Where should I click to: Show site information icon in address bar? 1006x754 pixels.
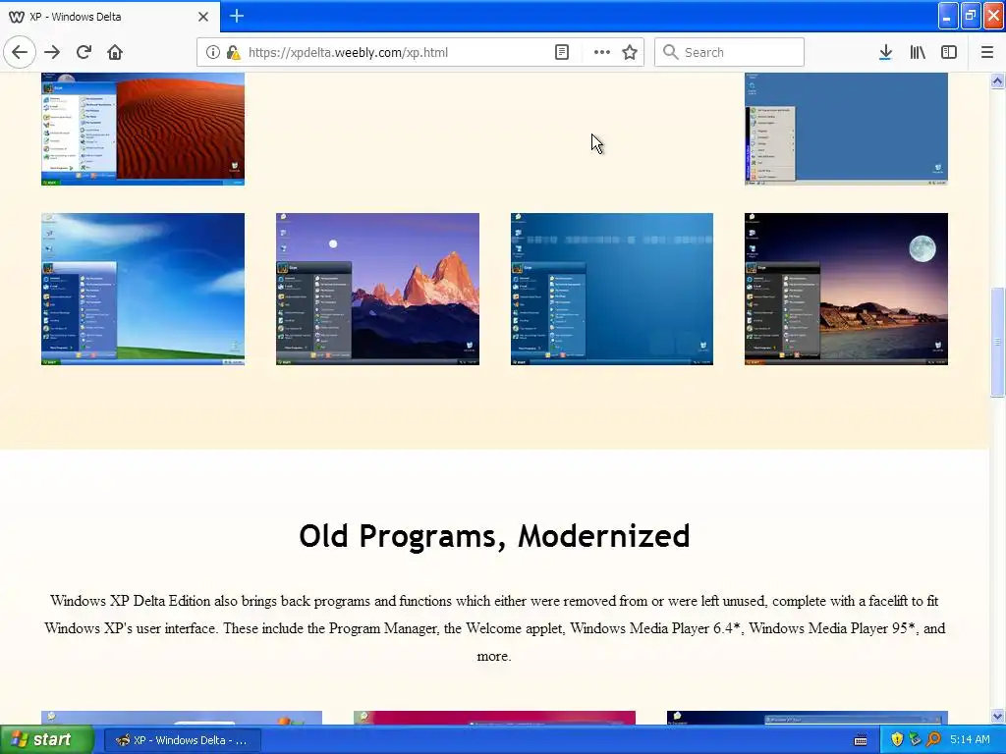[x=212, y=53]
